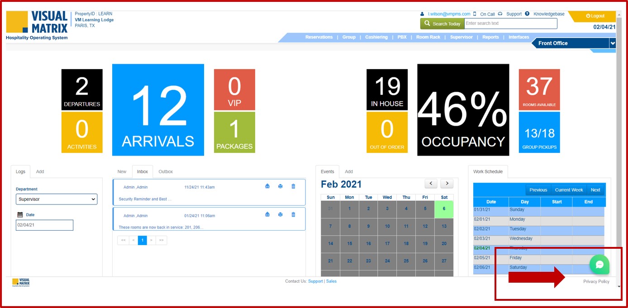Open the Reservations menu

(319, 37)
